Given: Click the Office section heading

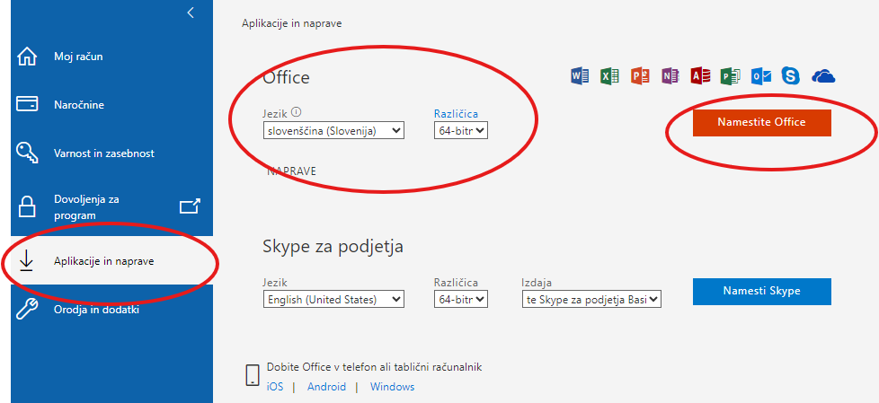Looking at the screenshot, I should 286,77.
